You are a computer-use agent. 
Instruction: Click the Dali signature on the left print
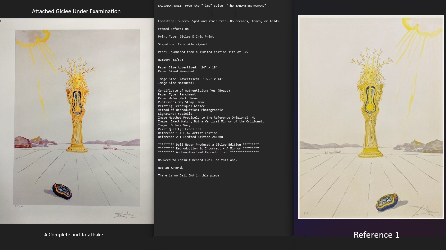point(125,214)
